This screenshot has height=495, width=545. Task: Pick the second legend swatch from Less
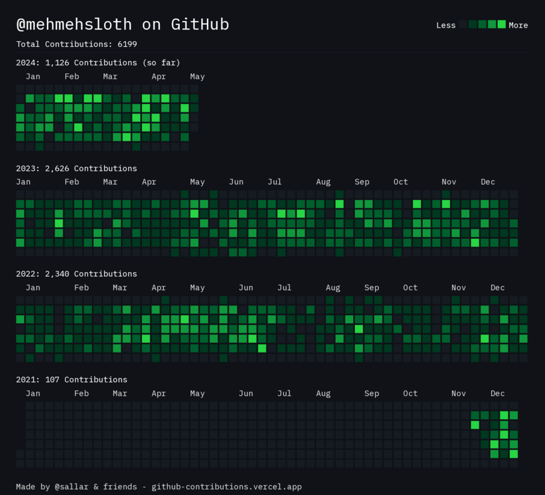pos(473,24)
